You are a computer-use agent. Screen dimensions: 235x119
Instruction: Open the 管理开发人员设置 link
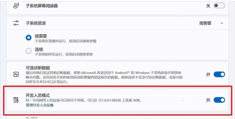pos(40,105)
